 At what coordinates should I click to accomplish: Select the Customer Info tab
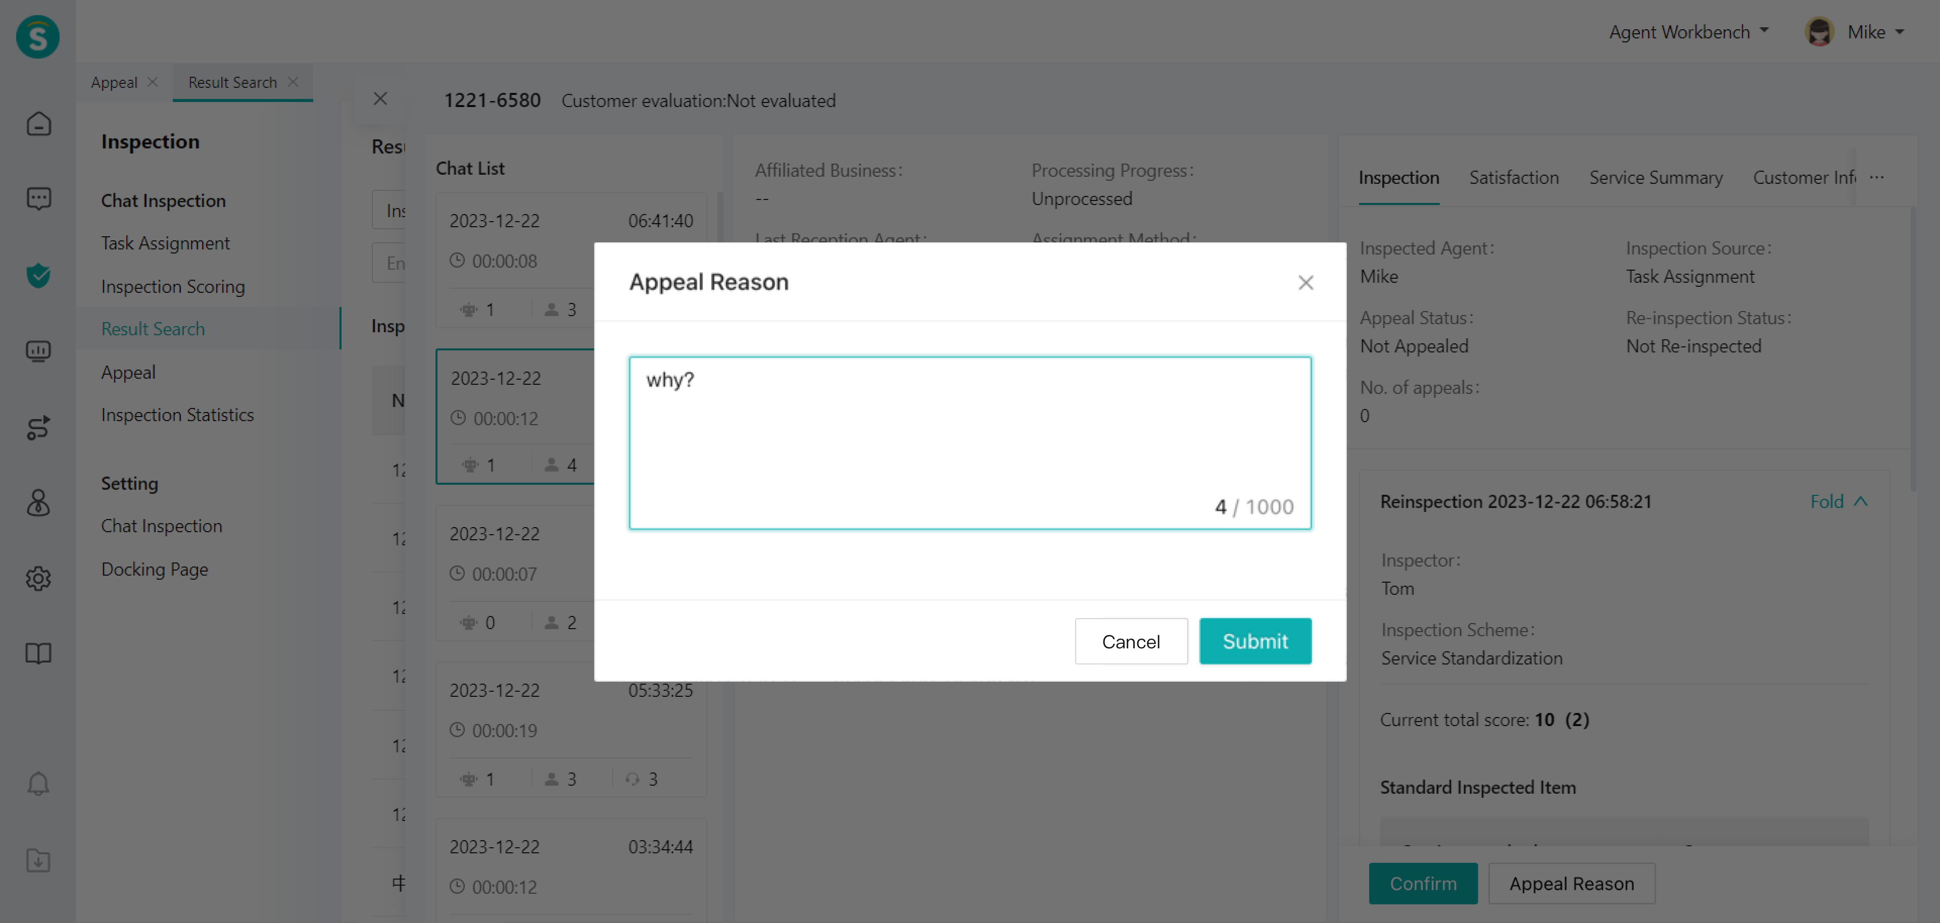[1804, 178]
